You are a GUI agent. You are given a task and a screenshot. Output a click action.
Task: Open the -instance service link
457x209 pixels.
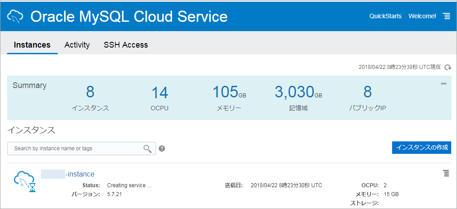pyautogui.click(x=68, y=174)
